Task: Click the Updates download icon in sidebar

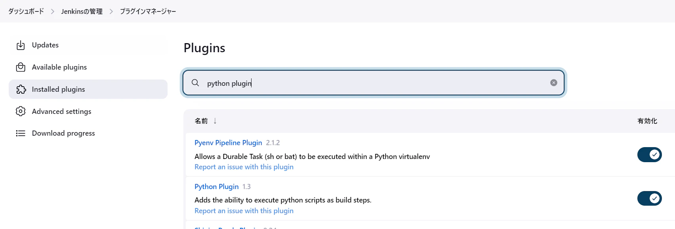Action: pos(21,45)
